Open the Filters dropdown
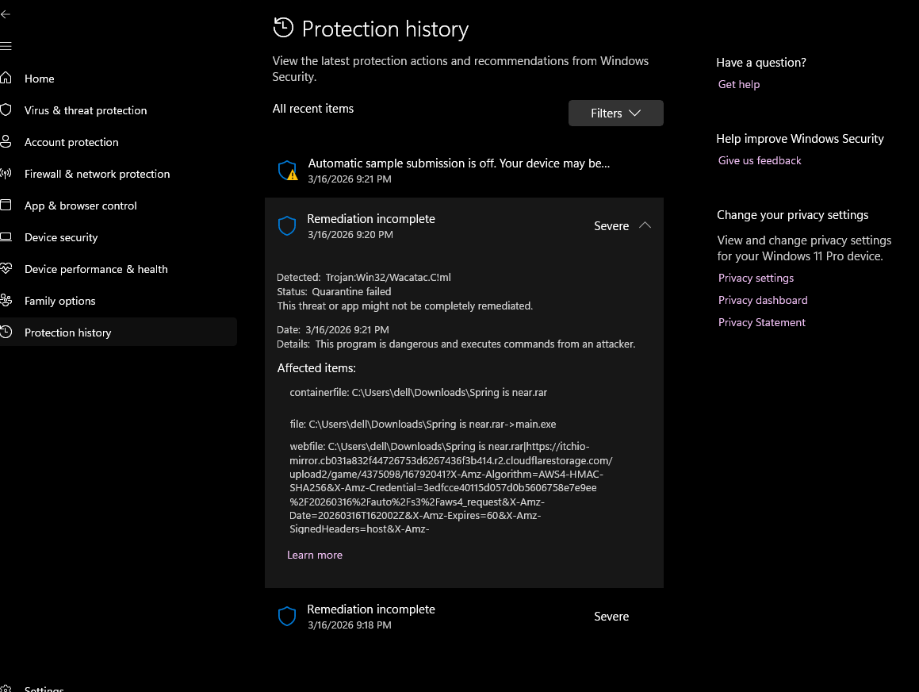 (x=615, y=113)
